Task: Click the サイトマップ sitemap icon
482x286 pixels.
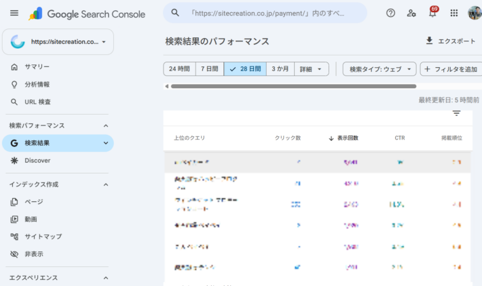Action: pos(14,237)
